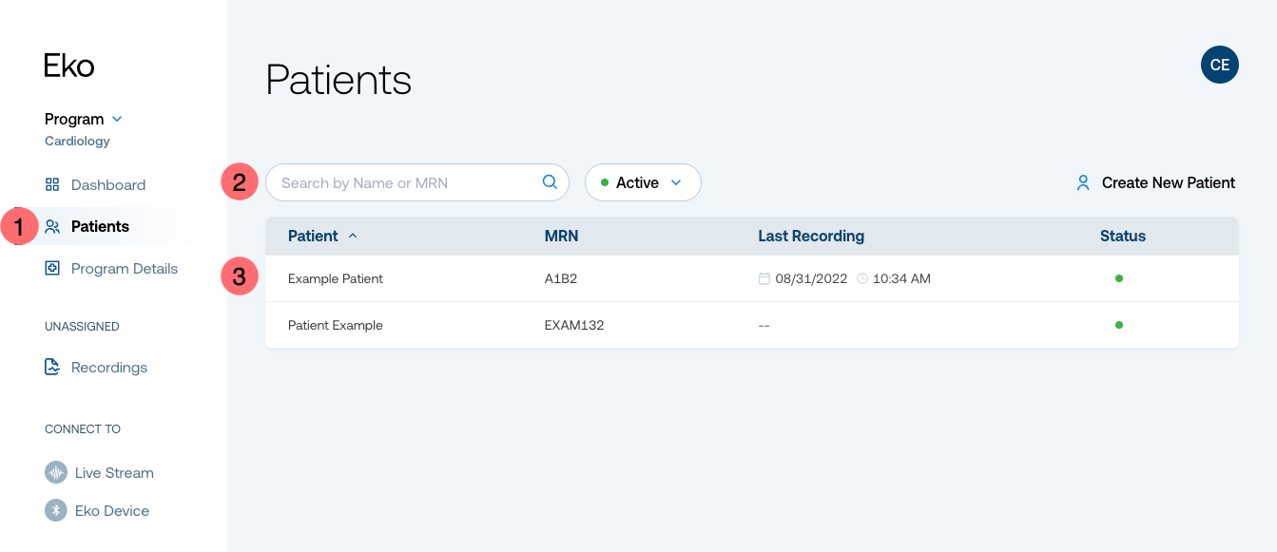Open the Active status filter dropdown

pyautogui.click(x=643, y=182)
